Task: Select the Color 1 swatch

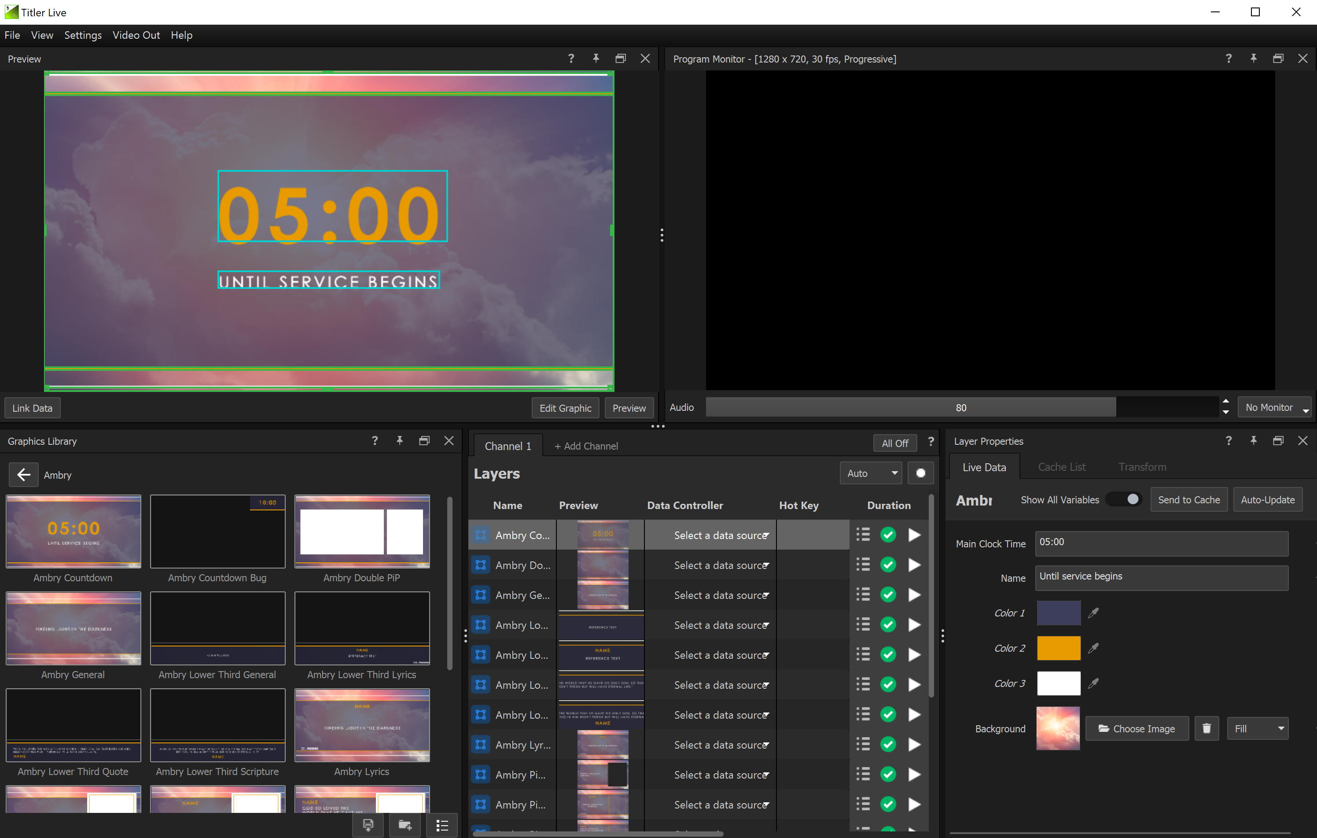Action: pos(1058,613)
